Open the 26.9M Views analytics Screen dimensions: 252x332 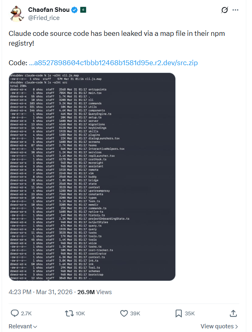pos(95,292)
